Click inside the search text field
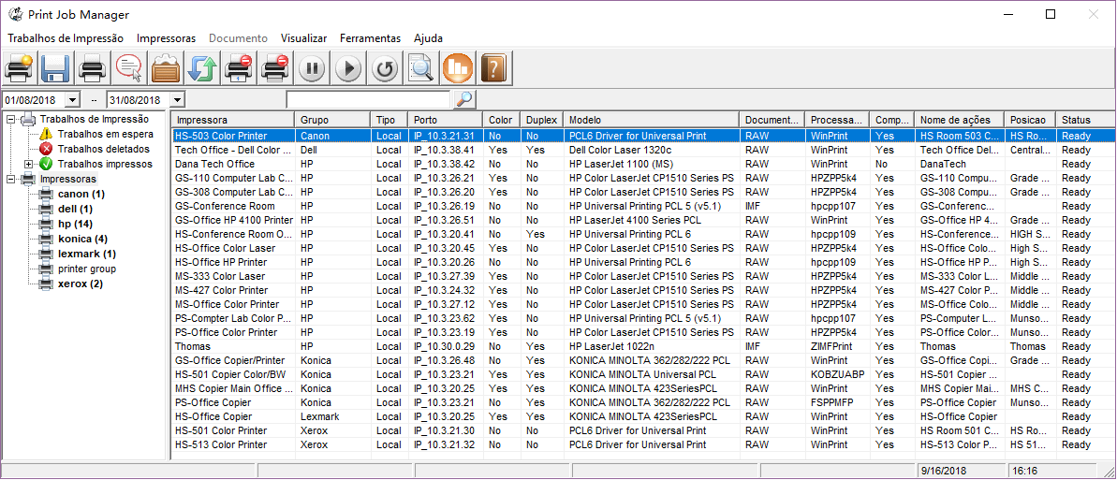This screenshot has height=480, width=1117. click(368, 100)
